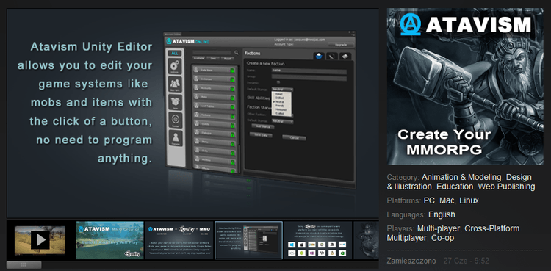Open the Cross-Platform Multiplayer tag link
Viewport: 551px width, 271px height.
[x=453, y=234]
